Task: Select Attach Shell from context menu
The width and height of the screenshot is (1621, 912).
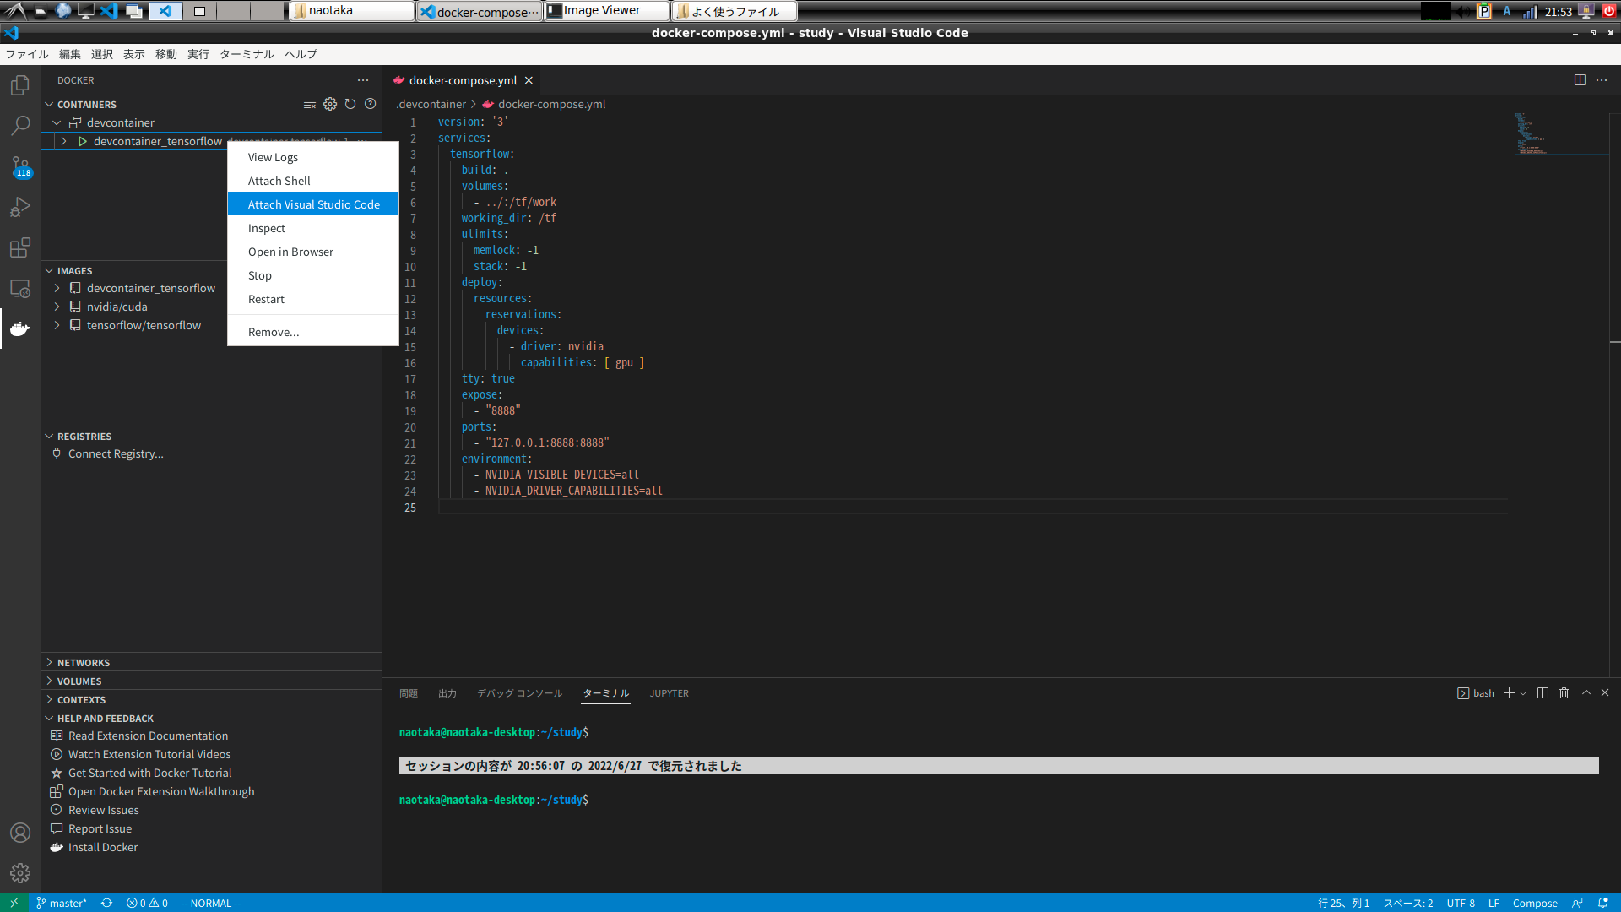Action: (279, 181)
